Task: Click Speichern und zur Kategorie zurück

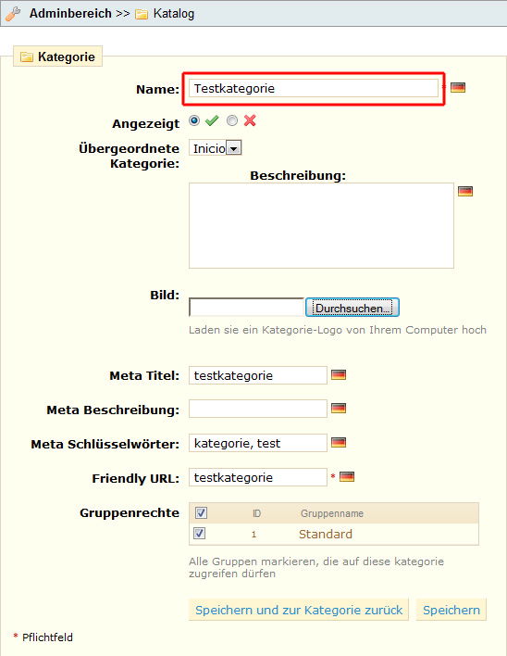Action: pyautogui.click(x=299, y=610)
